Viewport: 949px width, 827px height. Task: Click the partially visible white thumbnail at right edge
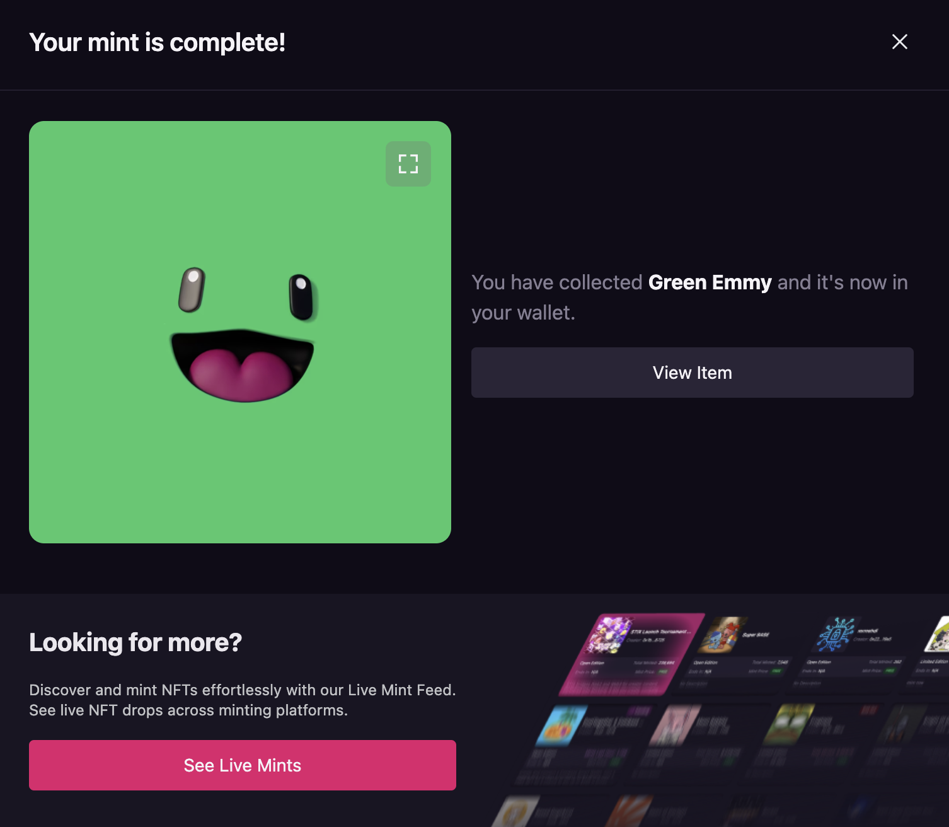[x=938, y=635]
